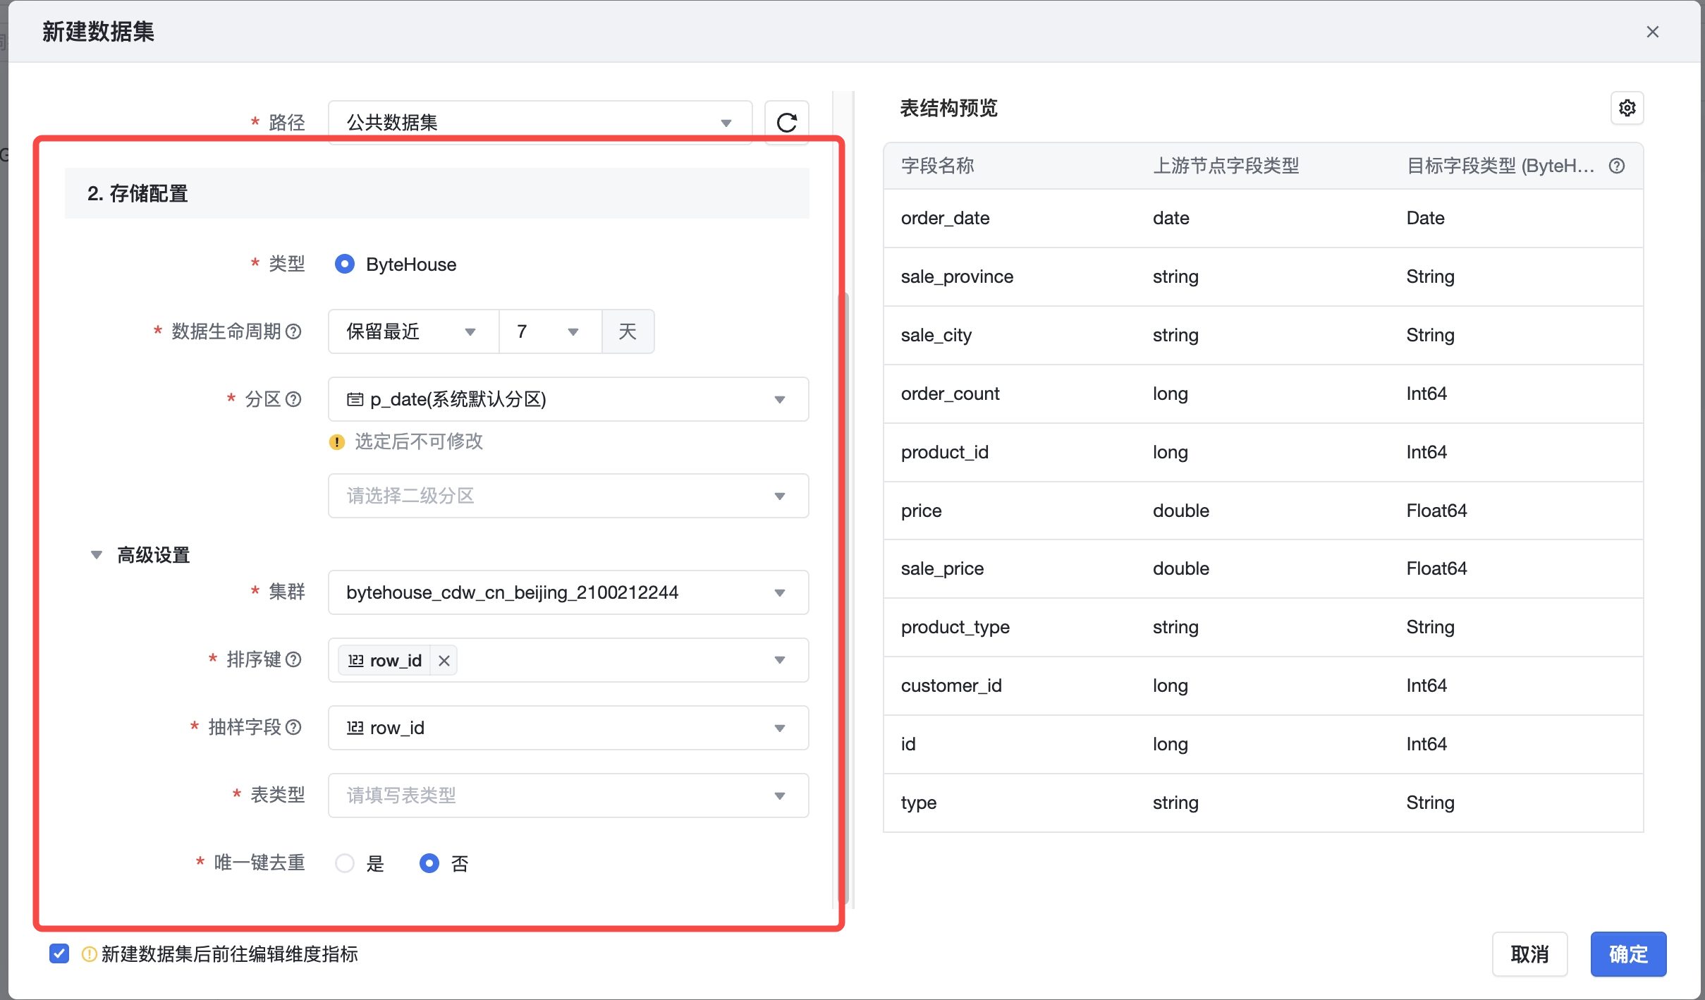Image resolution: width=1705 pixels, height=1000 pixels.
Task: Close the 新建数据集 dialog
Action: pos(1652,32)
